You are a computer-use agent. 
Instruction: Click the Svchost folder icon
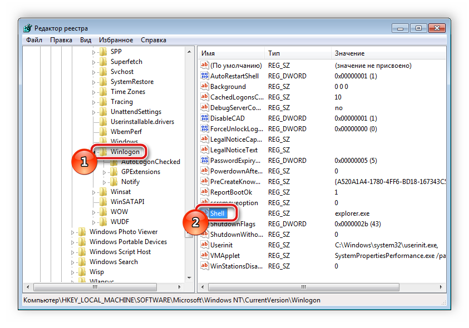point(103,72)
